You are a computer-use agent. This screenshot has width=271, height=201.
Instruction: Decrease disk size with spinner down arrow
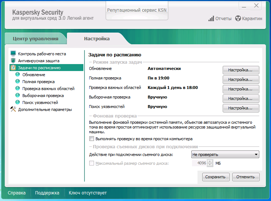coord(210,164)
